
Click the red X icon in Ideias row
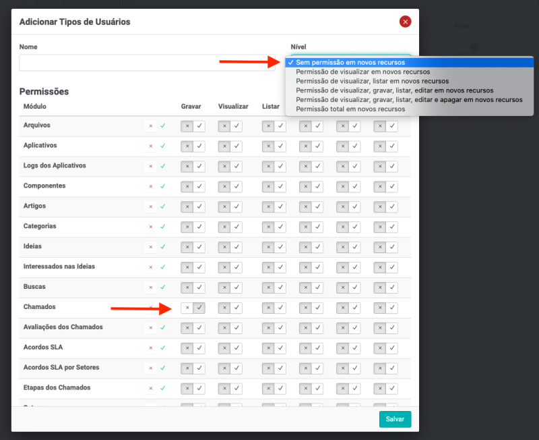tap(150, 248)
